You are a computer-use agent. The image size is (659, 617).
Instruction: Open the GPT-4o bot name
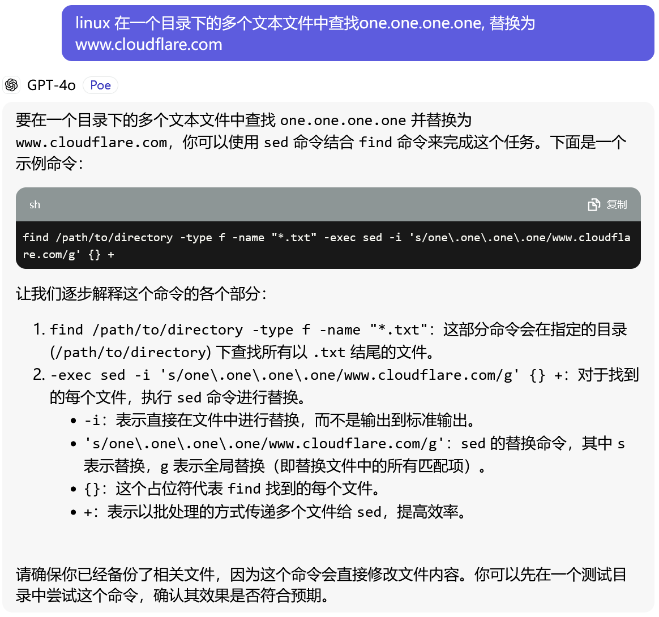(51, 85)
